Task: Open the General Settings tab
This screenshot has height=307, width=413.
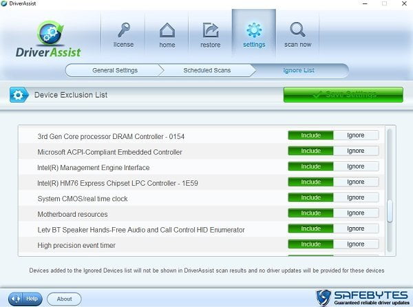Action: tap(115, 70)
